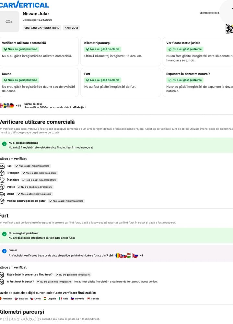
Task: Click the QR code image
Action: (229, 29)
